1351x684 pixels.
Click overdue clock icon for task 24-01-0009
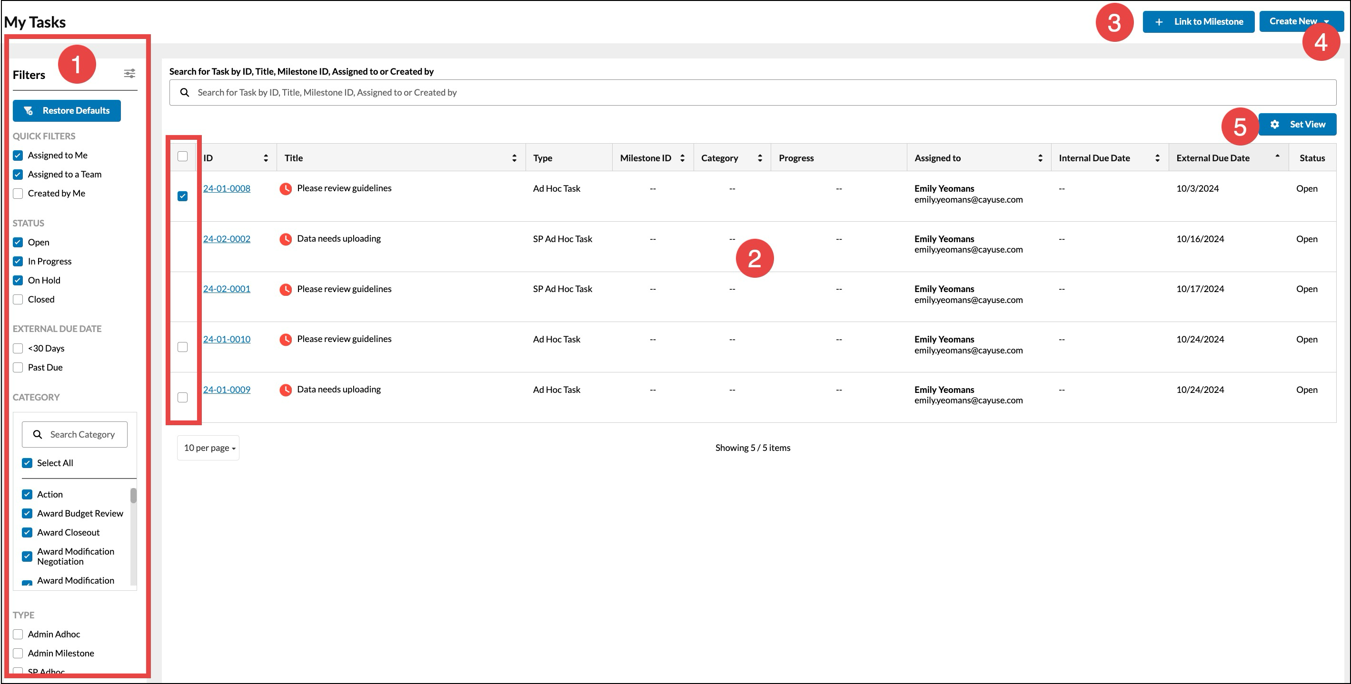(x=285, y=390)
